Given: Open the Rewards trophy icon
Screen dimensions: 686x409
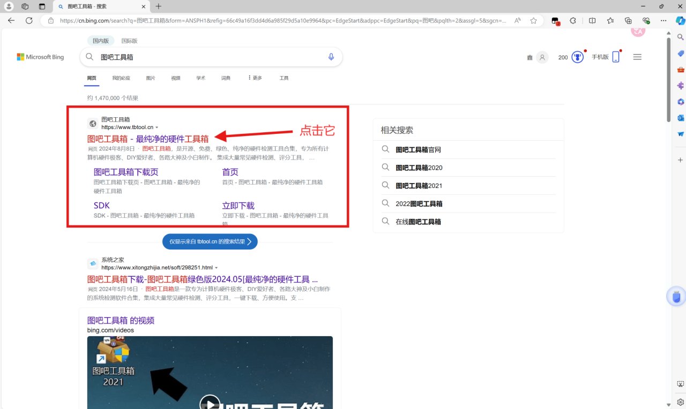Looking at the screenshot, I should (577, 57).
